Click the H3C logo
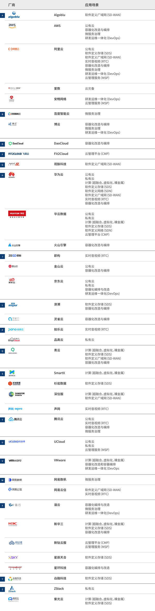Image resolution: width=155 pixels, height=611 pixels. pos(13,524)
